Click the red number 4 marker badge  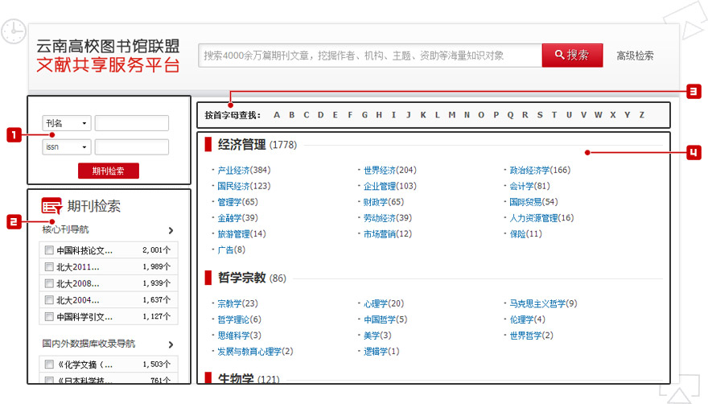coord(694,152)
